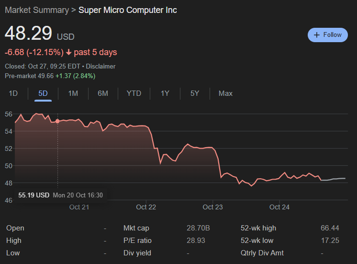Switch to the 5Y chart range
Viewport: 357px width, 264px height.
click(x=195, y=93)
